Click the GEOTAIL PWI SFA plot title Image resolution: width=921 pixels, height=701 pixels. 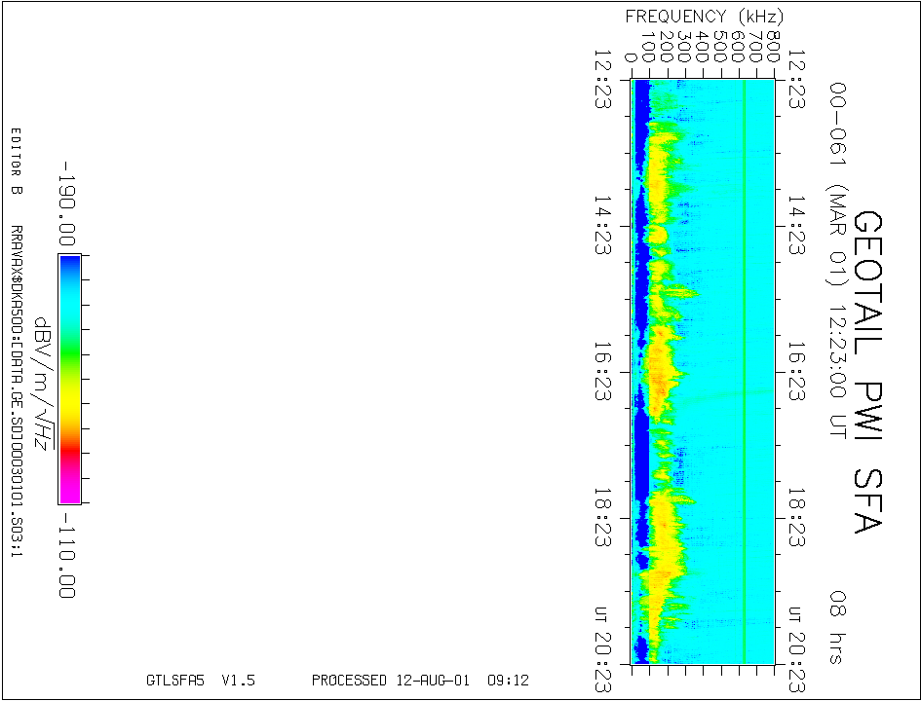(867, 372)
